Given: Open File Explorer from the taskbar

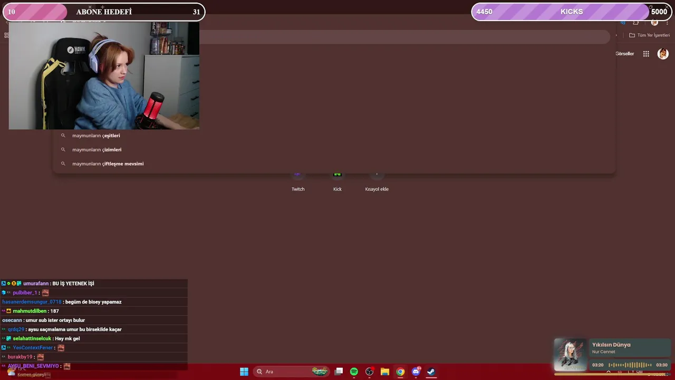Looking at the screenshot, I should tap(385, 372).
